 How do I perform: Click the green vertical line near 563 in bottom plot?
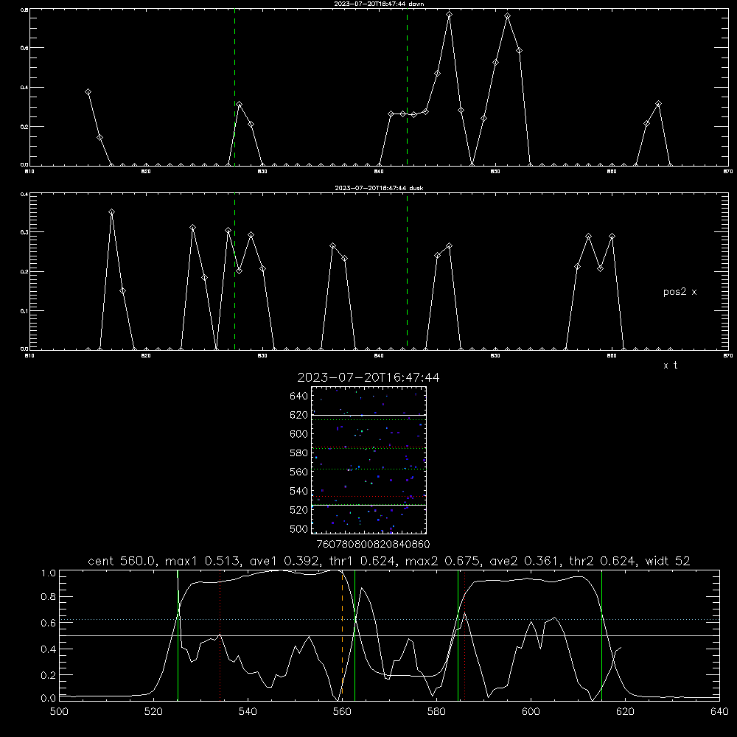[x=354, y=635]
